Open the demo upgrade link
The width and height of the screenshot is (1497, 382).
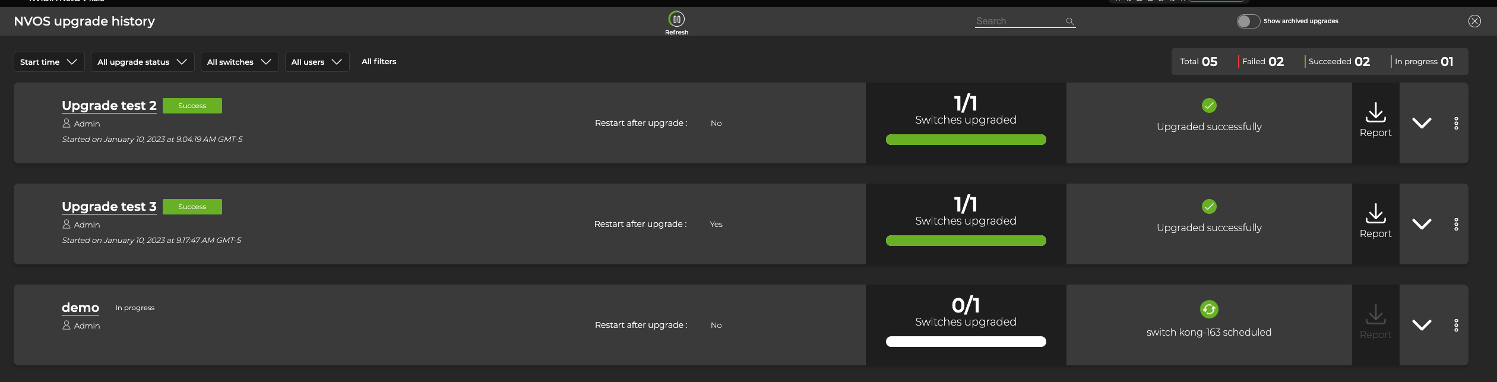point(80,308)
